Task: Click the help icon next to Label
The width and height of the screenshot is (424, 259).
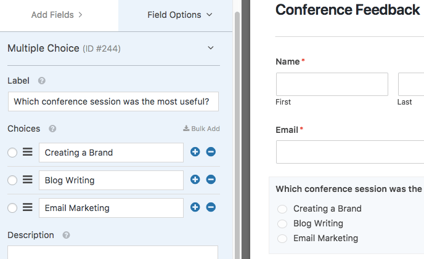Action: (42, 81)
